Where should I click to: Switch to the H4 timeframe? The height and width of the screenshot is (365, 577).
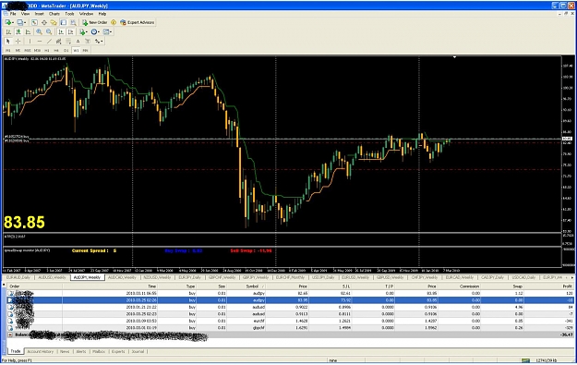point(56,51)
